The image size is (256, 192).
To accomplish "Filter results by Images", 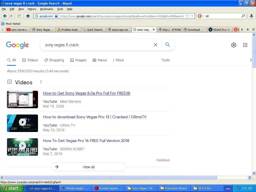I will point(78,60).
